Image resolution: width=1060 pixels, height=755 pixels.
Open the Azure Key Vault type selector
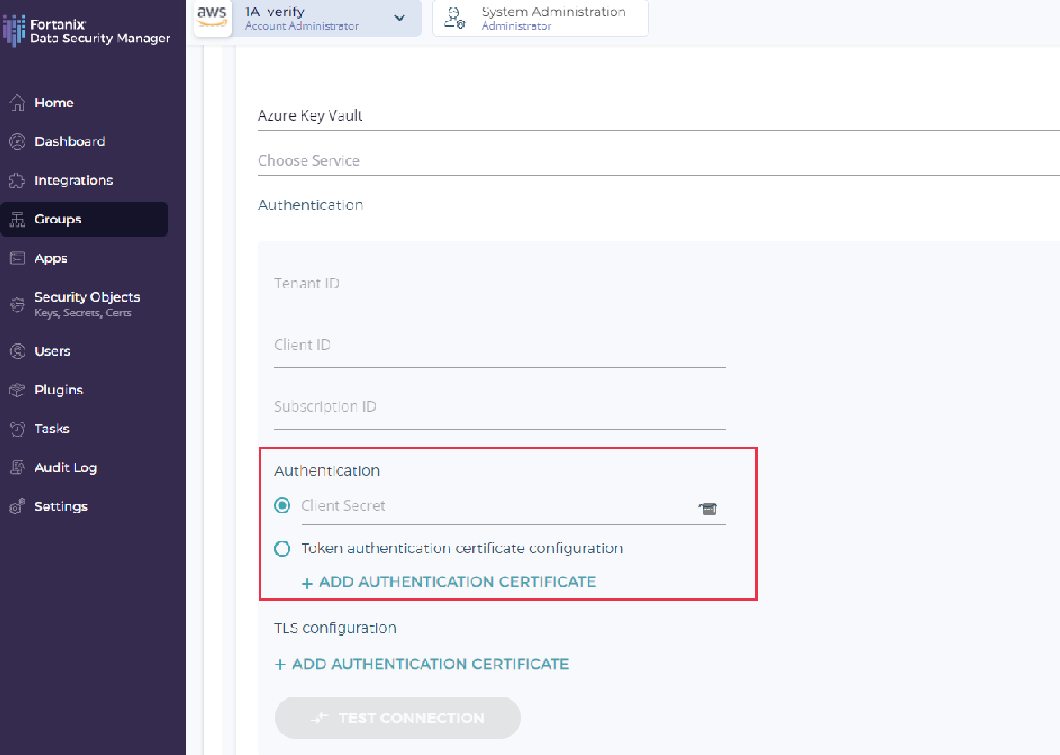(x=657, y=116)
